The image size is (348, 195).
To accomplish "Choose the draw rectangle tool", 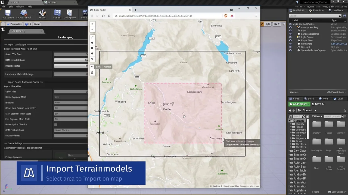I will tap(92, 48).
